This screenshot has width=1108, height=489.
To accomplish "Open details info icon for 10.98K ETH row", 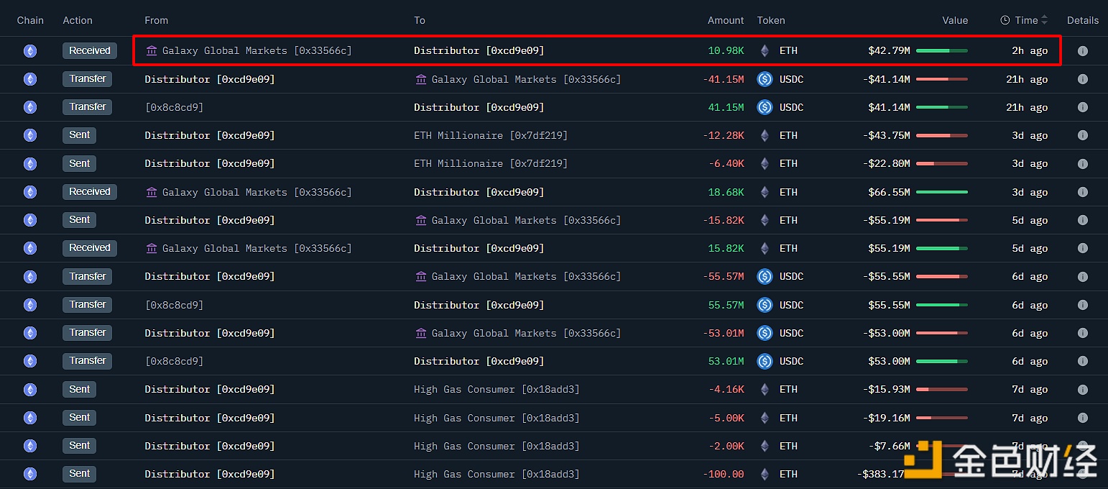I will click(x=1082, y=51).
